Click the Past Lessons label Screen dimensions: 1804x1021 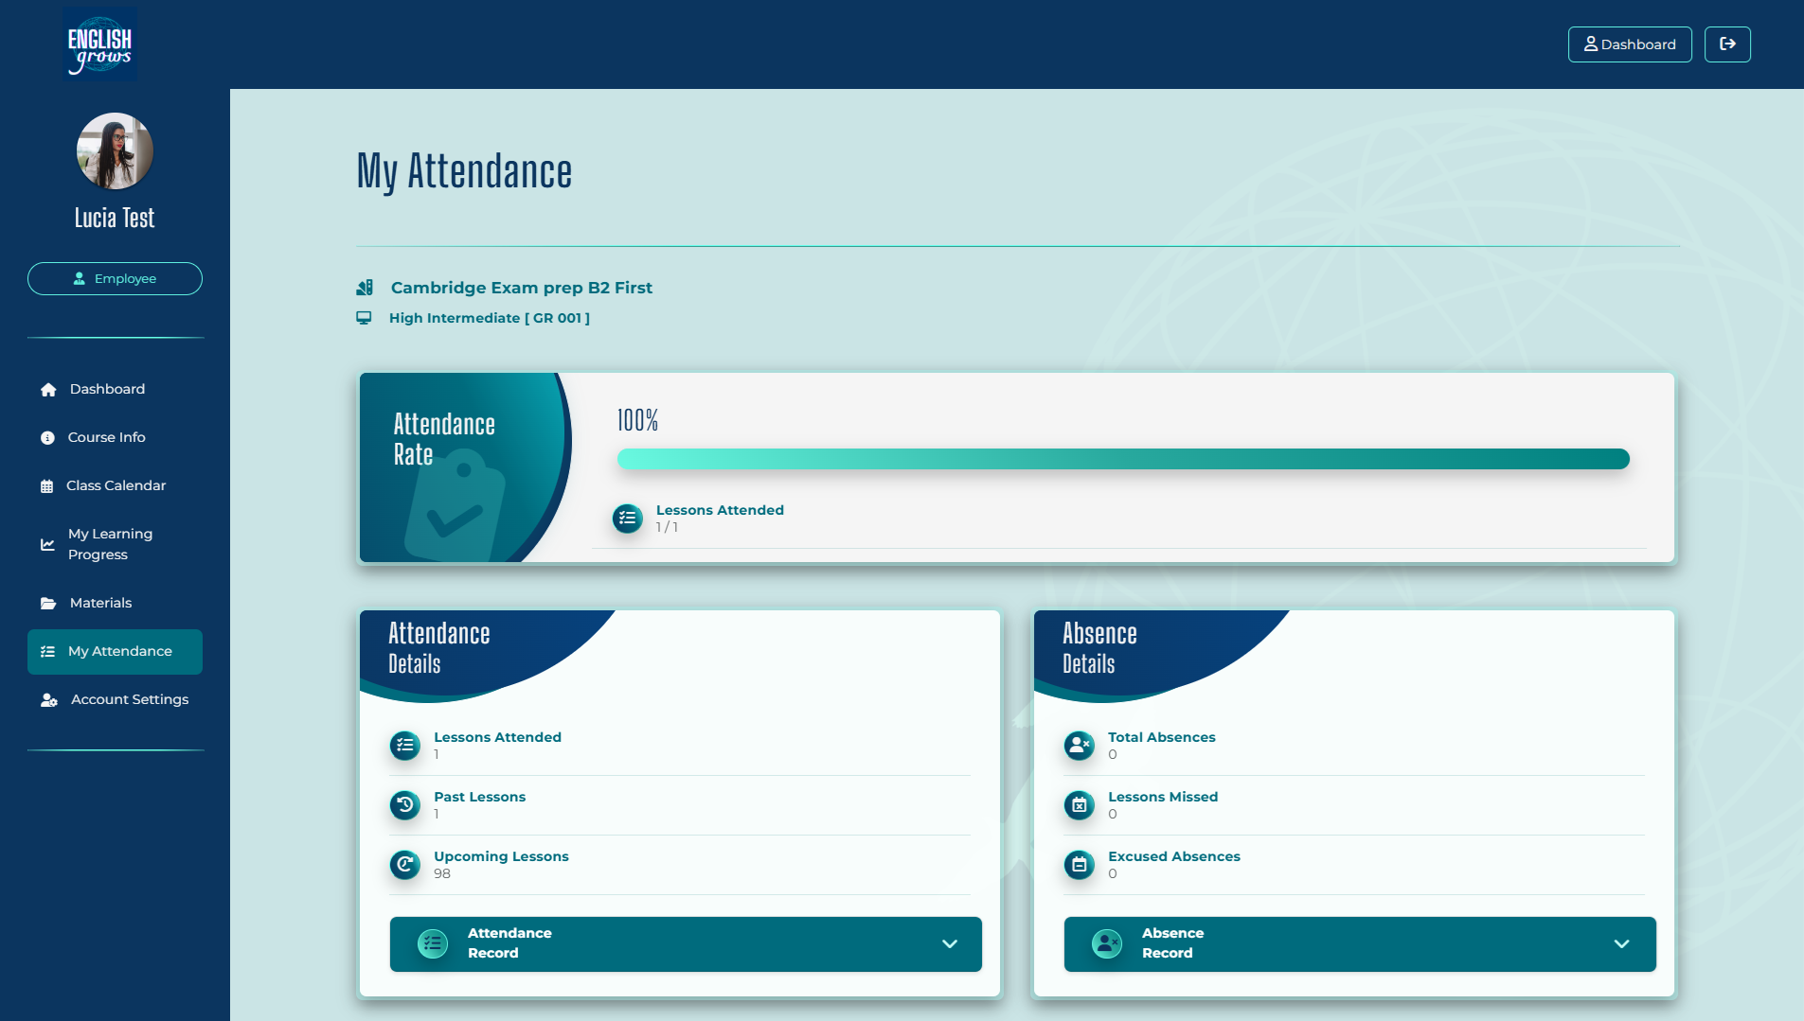click(x=479, y=797)
